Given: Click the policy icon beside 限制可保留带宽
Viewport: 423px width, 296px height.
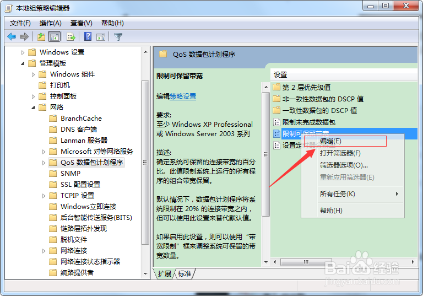Looking at the screenshot, I should [276, 134].
